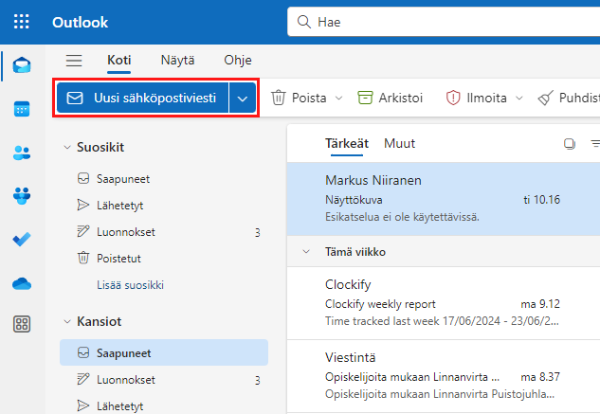Image resolution: width=600 pixels, height=414 pixels.
Task: Open the Poista dropdown arrow
Action: [338, 98]
